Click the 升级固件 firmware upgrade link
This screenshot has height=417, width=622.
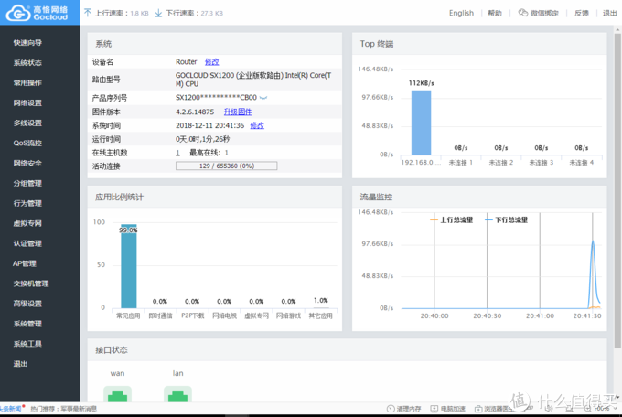coord(238,112)
